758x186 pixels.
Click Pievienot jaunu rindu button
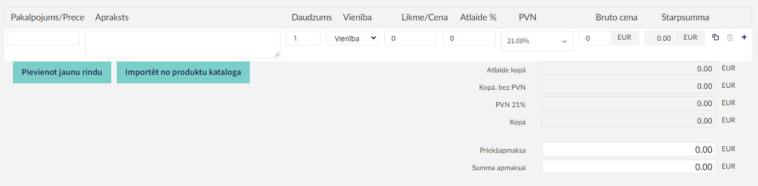pos(62,72)
